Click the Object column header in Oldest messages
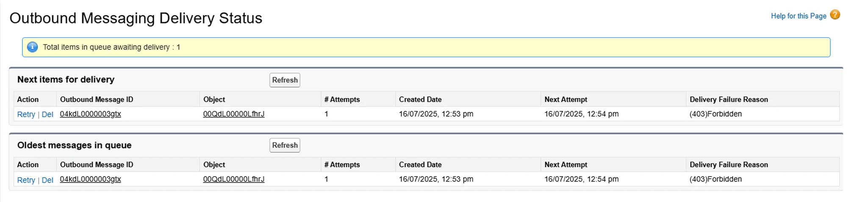Image resolution: width=851 pixels, height=202 pixels. [x=214, y=165]
